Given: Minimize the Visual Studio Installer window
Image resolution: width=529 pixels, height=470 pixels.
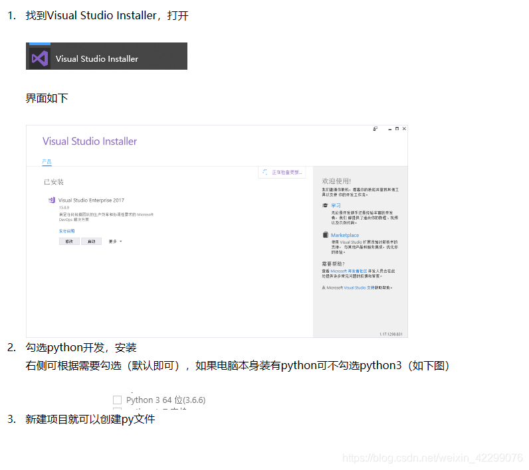Looking at the screenshot, I should tap(389, 129).
